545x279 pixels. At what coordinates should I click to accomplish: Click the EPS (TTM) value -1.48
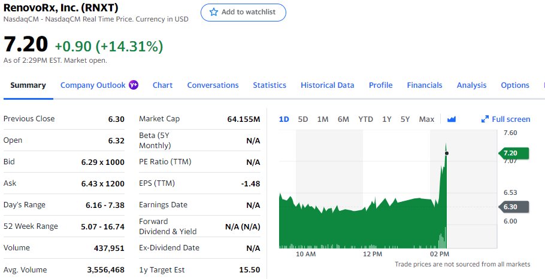(250, 183)
